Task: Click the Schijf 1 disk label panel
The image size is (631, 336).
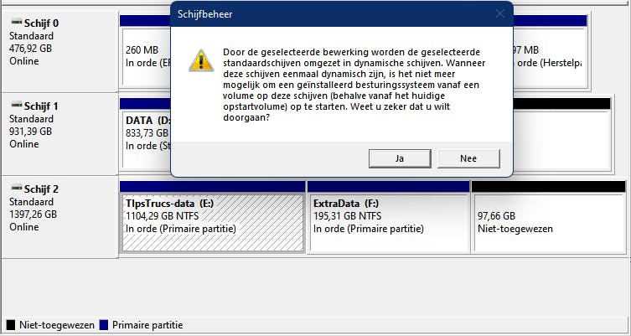Action: coord(59,132)
